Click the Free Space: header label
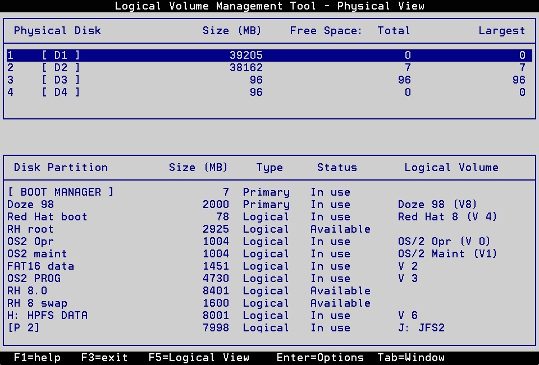This screenshot has height=365, width=539. [x=326, y=31]
